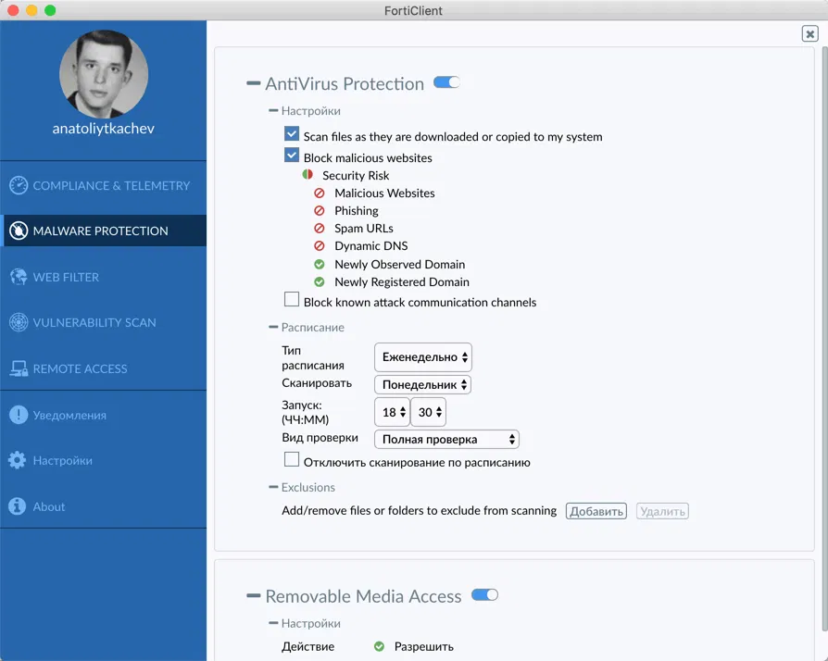Open the Remote Access tab
Image resolution: width=828 pixels, height=661 pixels.
(x=104, y=368)
